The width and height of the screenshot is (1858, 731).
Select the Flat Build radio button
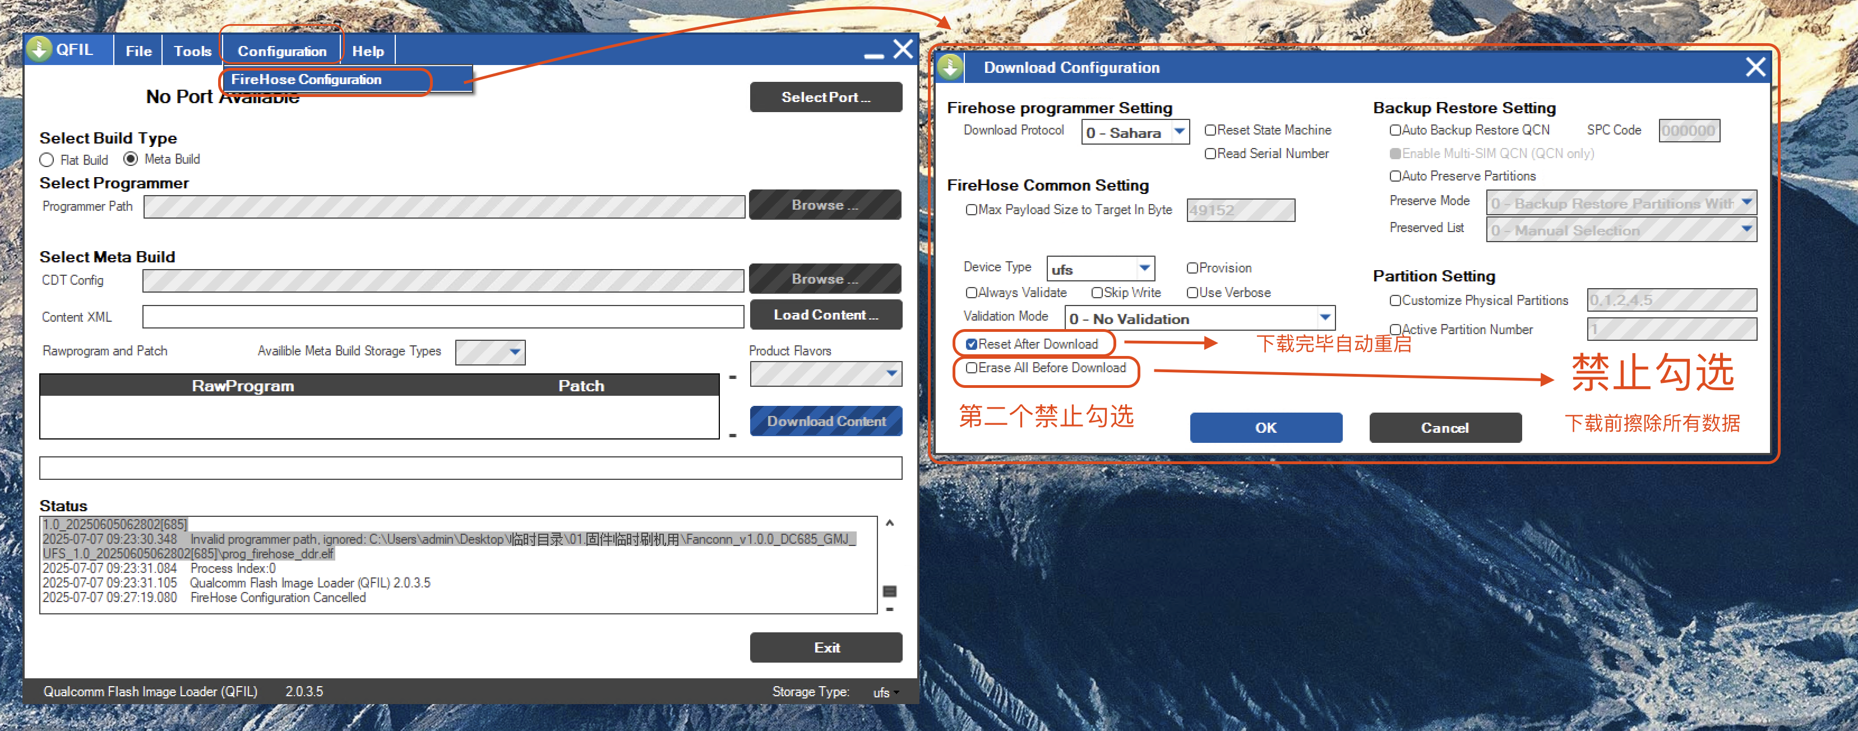pyautogui.click(x=48, y=160)
